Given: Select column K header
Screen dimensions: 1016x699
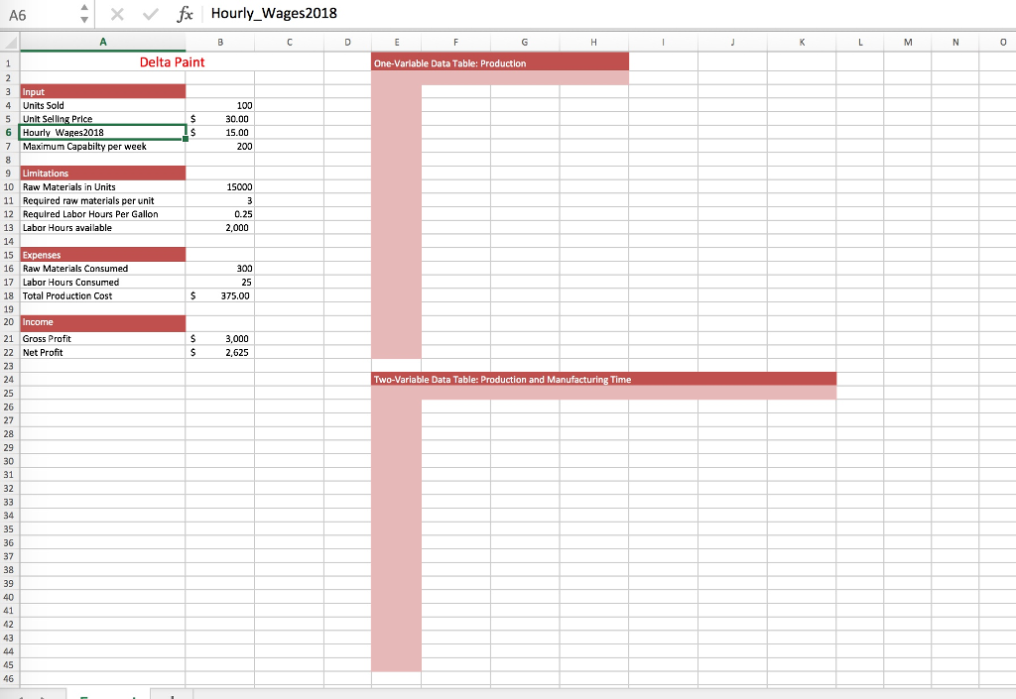Looking at the screenshot, I should tap(802, 42).
